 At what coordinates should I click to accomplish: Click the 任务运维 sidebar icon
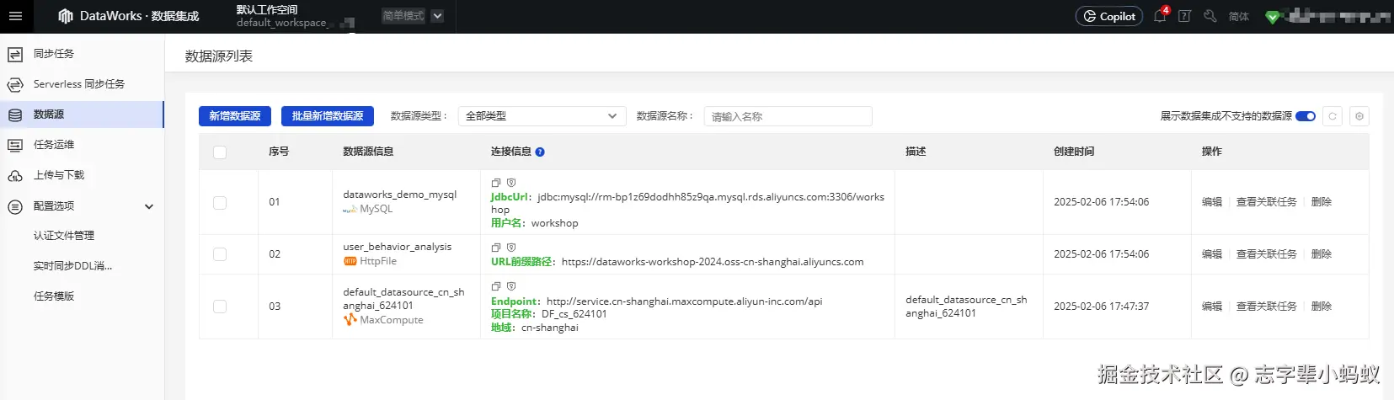(15, 145)
